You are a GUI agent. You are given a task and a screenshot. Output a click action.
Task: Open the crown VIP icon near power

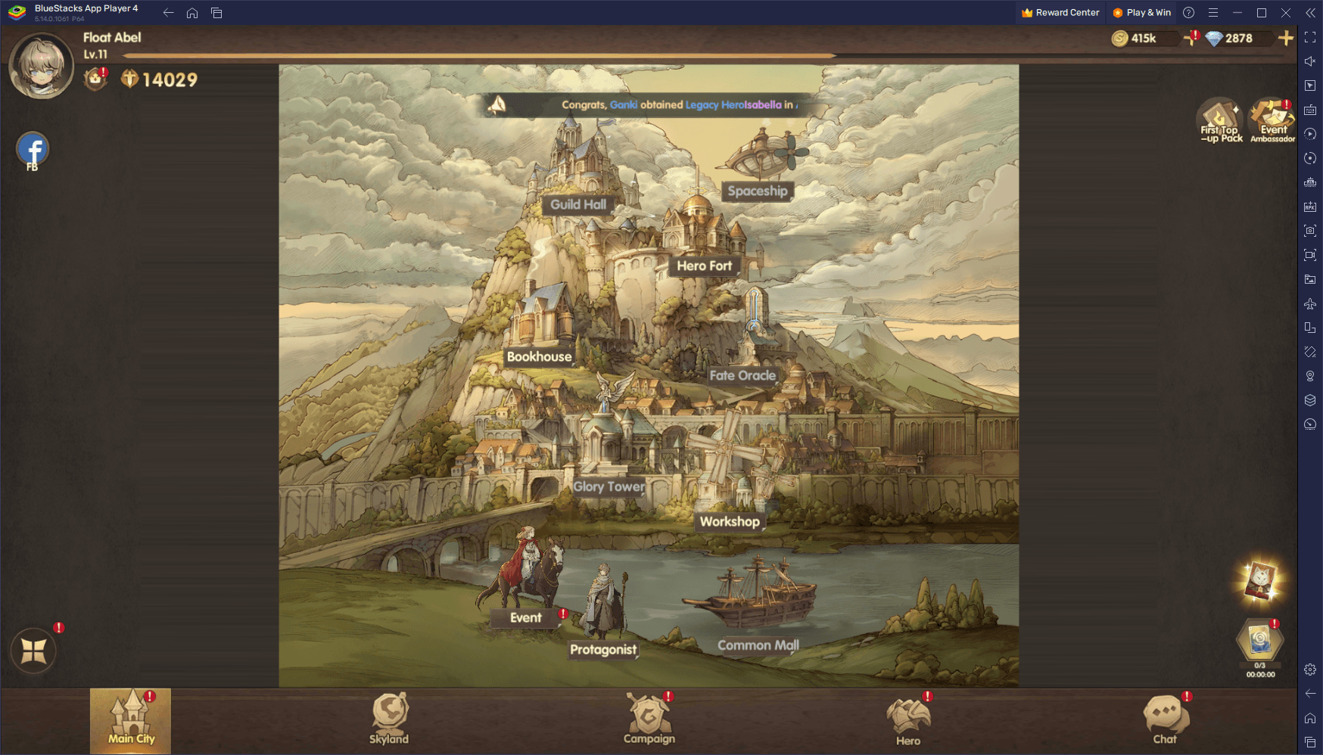pos(95,79)
